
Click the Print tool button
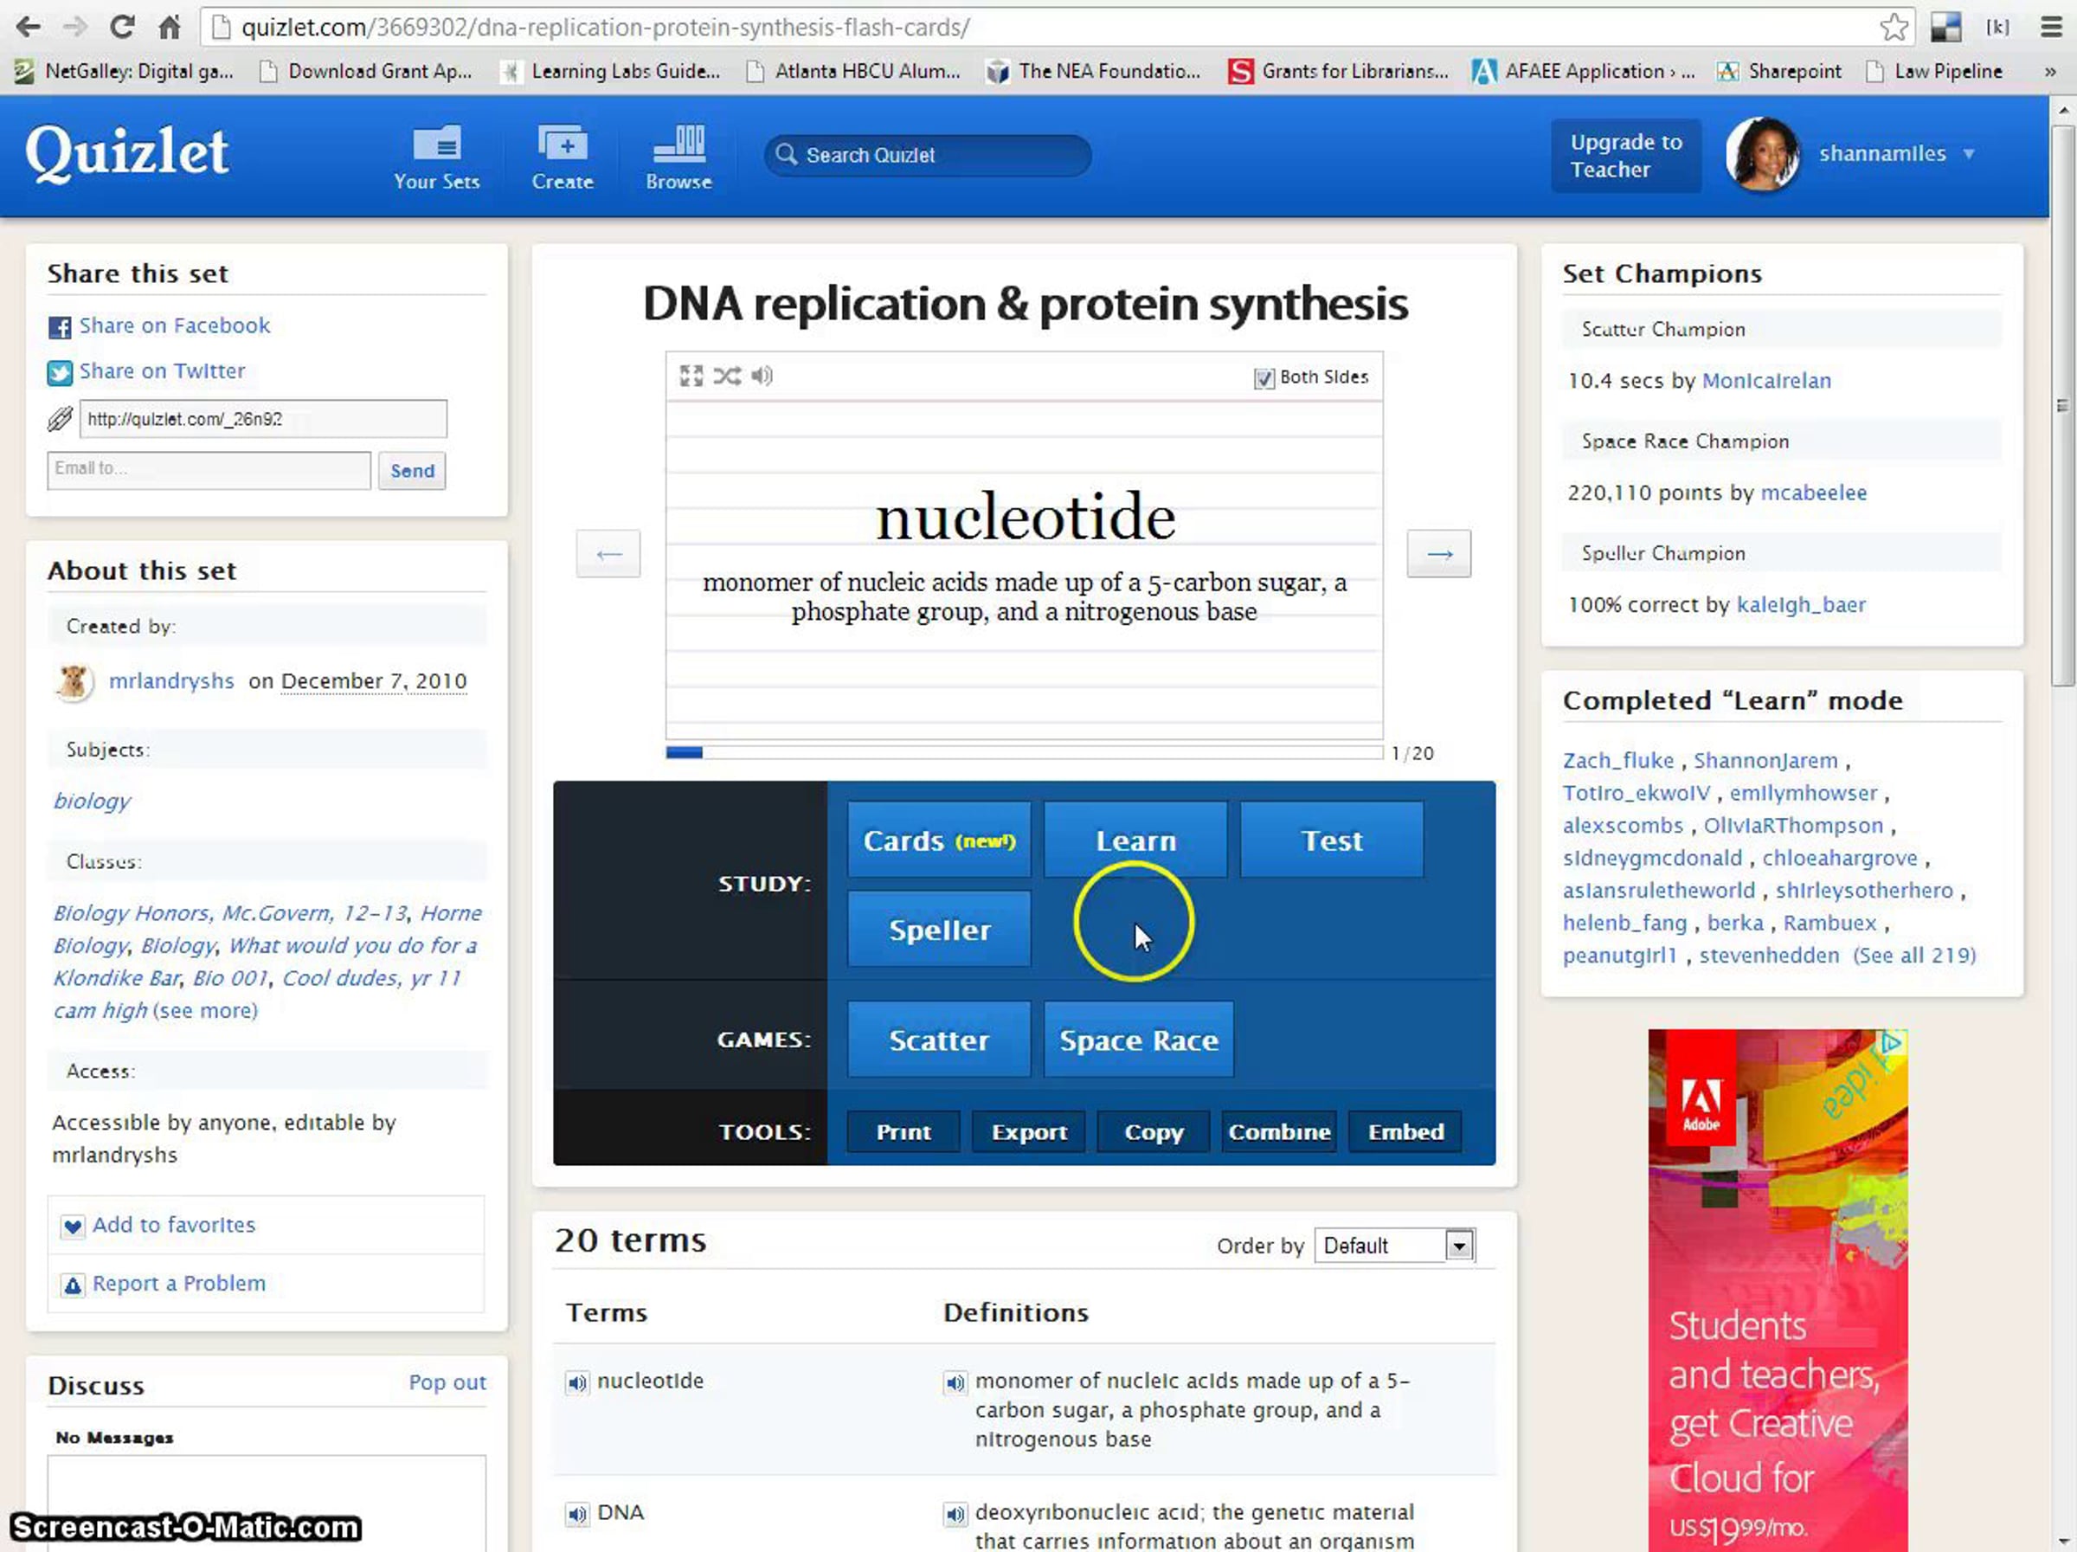[x=903, y=1131]
